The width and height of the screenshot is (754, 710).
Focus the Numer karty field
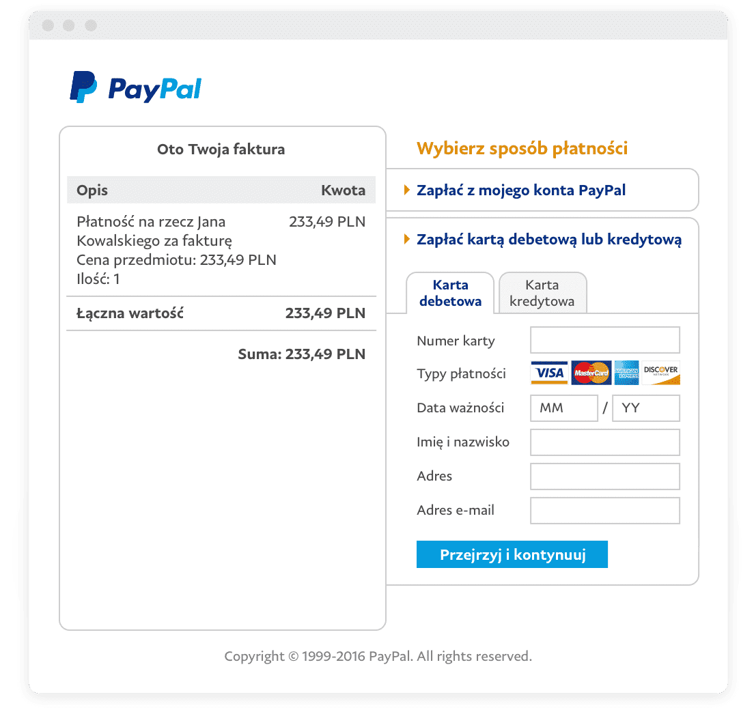(x=605, y=340)
